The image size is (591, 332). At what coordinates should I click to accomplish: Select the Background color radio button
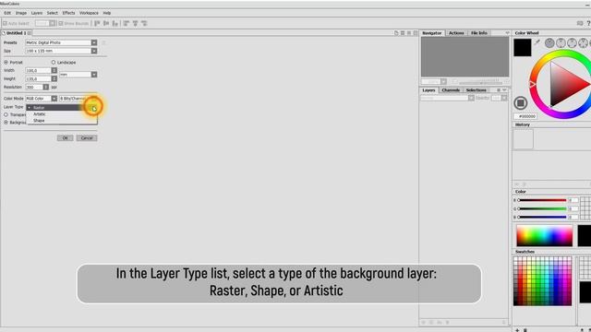(6, 123)
